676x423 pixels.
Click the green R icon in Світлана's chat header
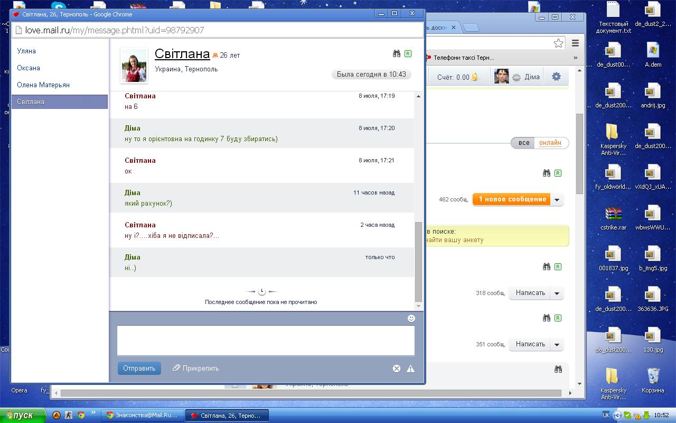point(408,53)
